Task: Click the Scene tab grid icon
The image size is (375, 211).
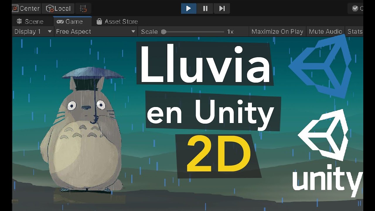Action: 19,21
